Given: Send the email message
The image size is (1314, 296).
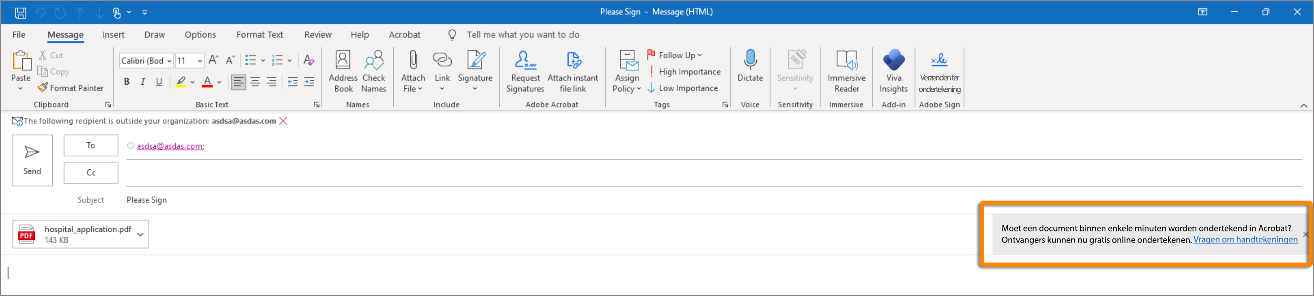Looking at the screenshot, I should 32,160.
